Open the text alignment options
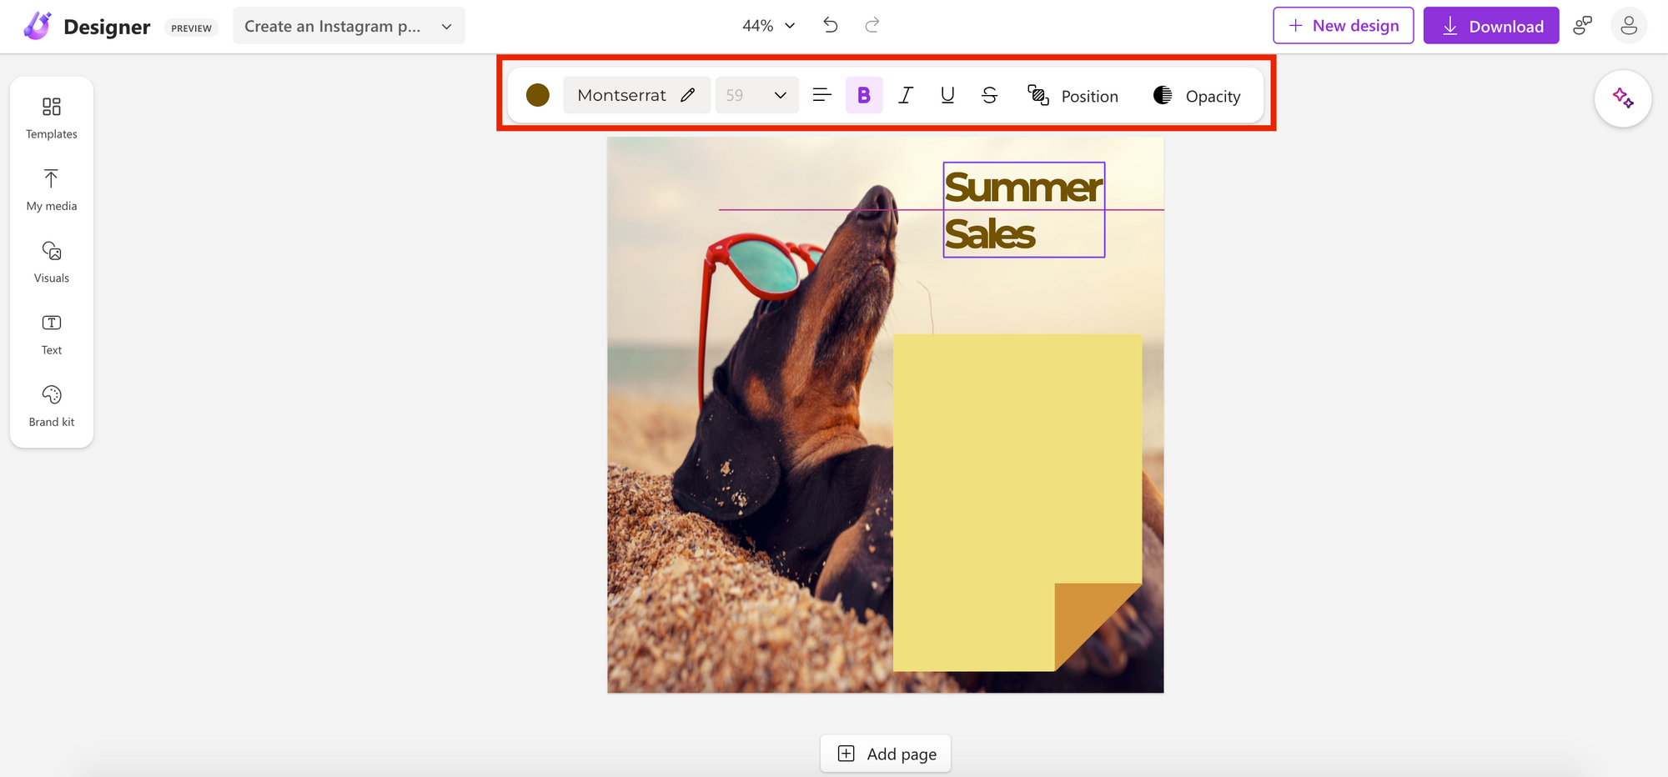 (x=821, y=95)
